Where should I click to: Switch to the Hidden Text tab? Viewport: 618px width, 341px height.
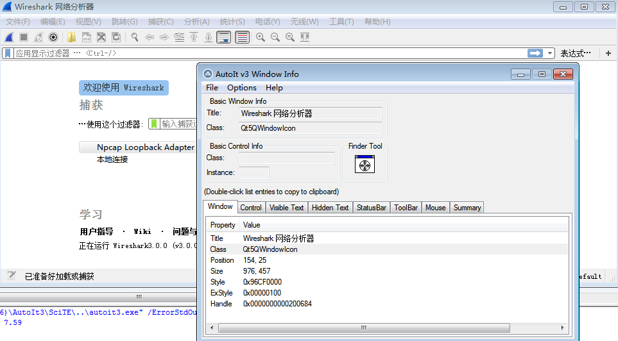330,208
